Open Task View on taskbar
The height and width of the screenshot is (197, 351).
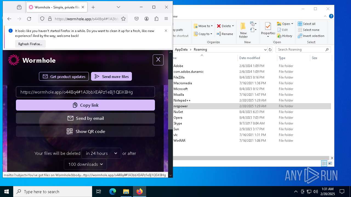[99, 192]
